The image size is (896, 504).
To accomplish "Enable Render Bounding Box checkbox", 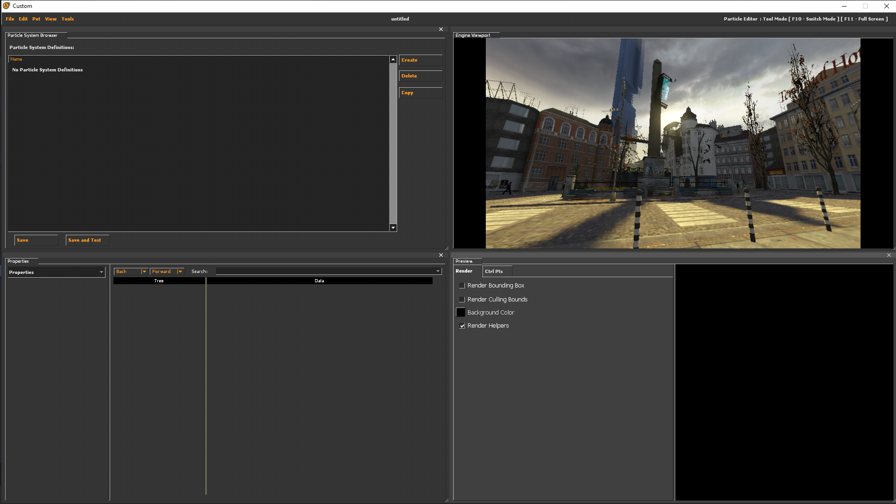I will [x=462, y=286].
